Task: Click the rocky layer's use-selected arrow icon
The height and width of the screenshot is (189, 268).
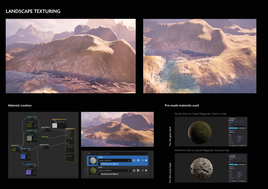Action: [x=134, y=161]
